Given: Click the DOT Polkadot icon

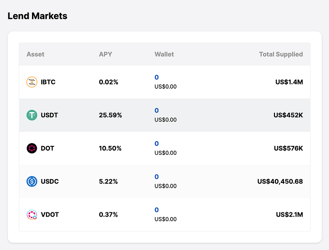Looking at the screenshot, I should pyautogui.click(x=31, y=148).
